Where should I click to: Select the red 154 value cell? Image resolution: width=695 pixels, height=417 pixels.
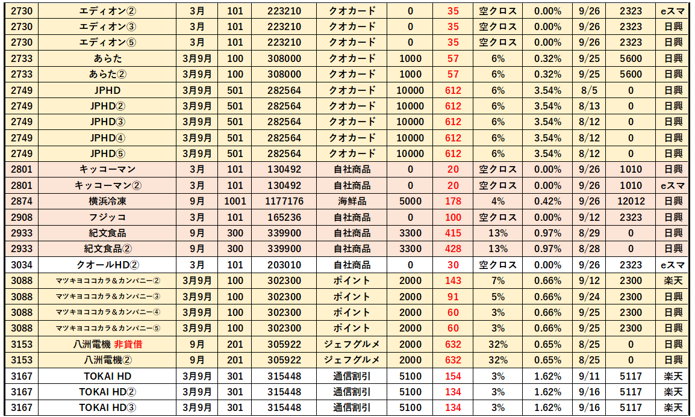tap(453, 376)
